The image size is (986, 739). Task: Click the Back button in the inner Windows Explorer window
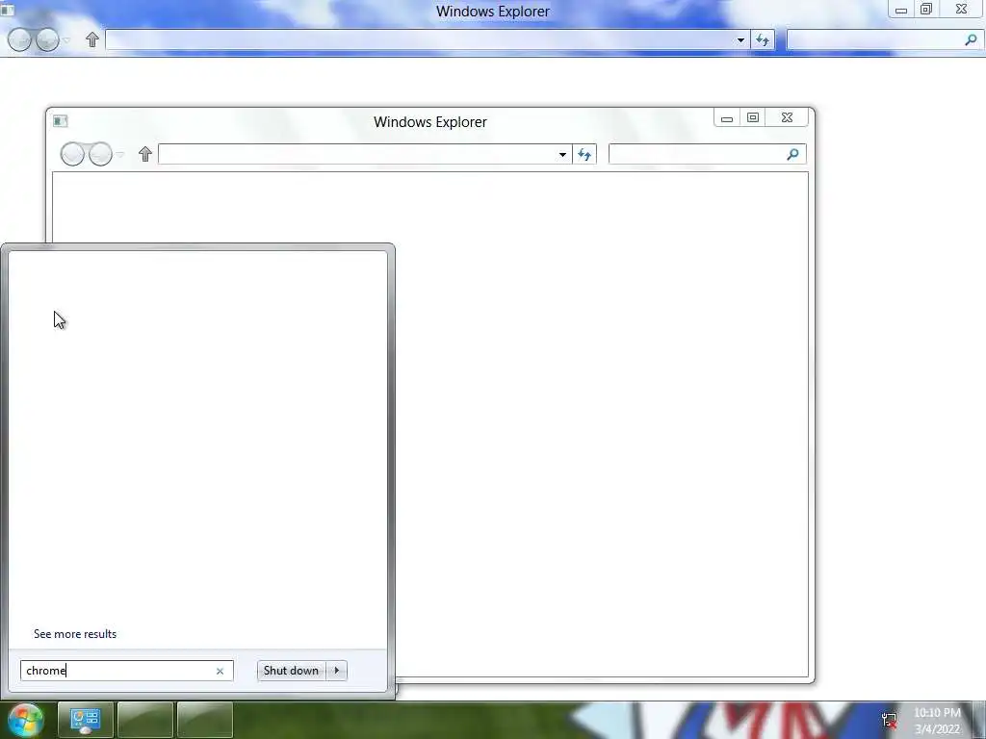[72, 154]
